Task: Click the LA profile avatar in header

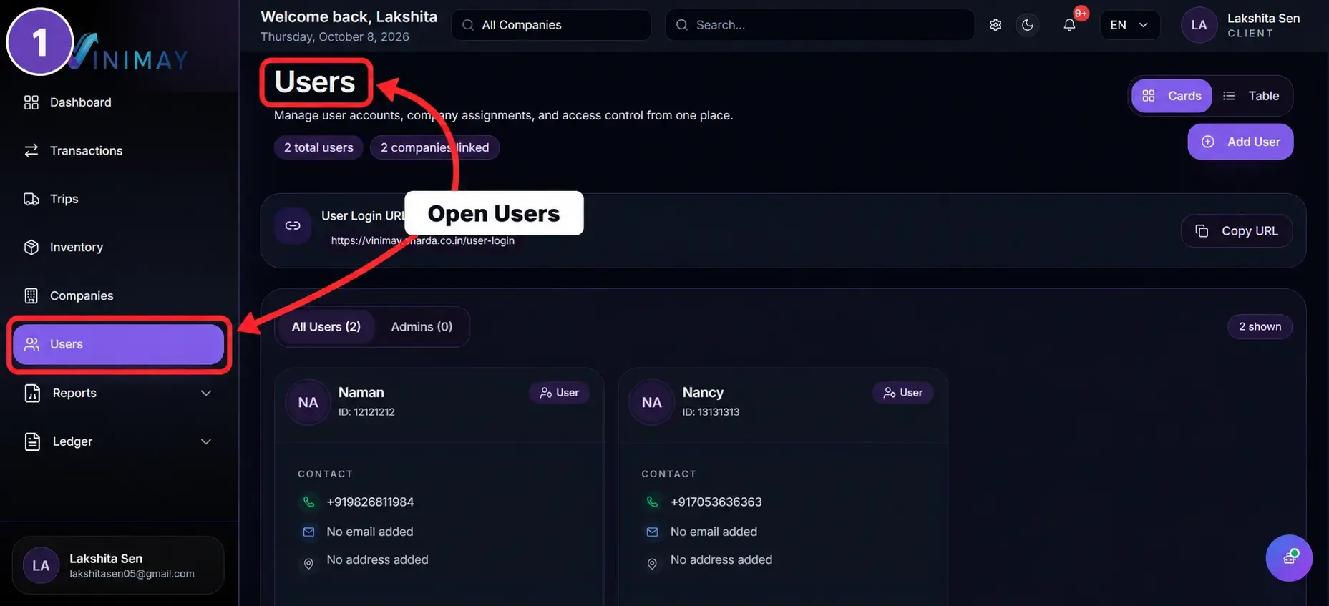Action: [1199, 25]
